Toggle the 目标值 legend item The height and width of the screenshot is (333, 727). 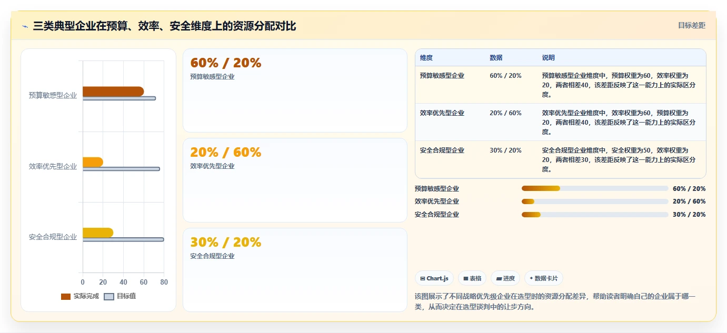click(120, 296)
